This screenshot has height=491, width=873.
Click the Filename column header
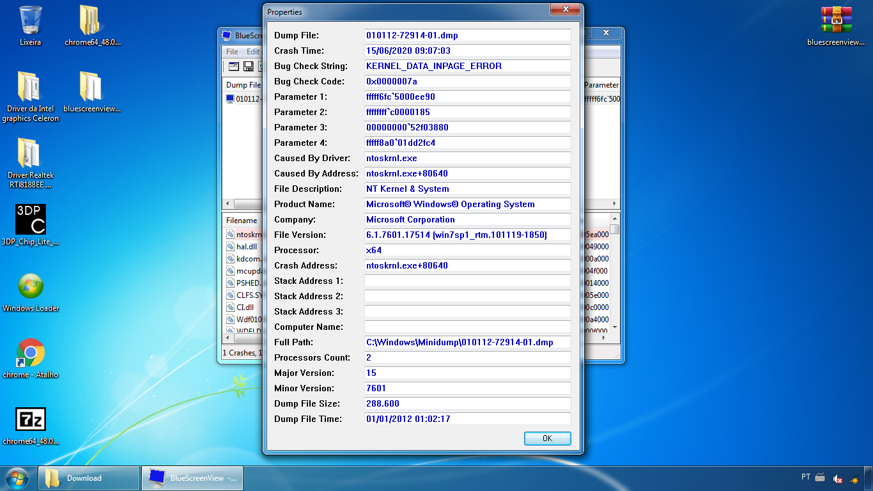pyautogui.click(x=242, y=221)
